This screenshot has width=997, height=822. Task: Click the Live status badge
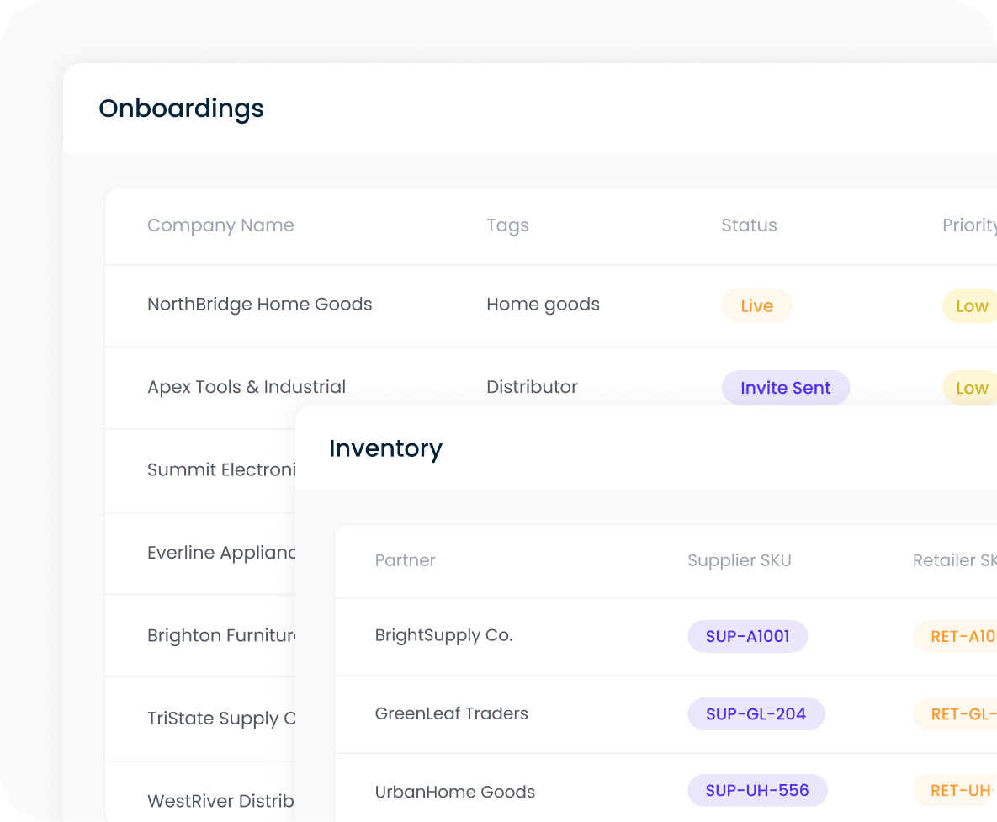756,306
